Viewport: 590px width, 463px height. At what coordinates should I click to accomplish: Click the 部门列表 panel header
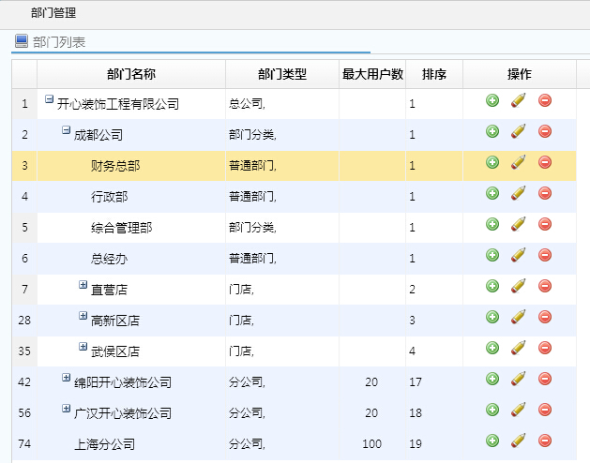(x=59, y=42)
